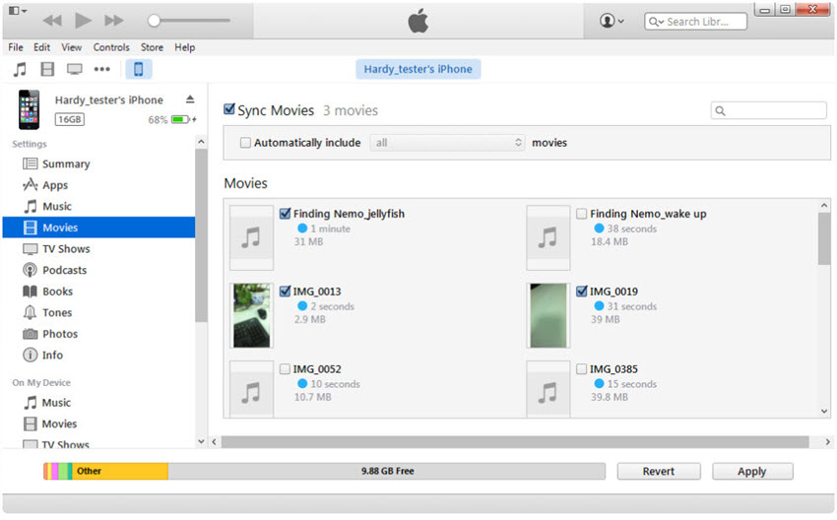
Task: Click the IMG_0019 video thumbnail
Action: 548,315
